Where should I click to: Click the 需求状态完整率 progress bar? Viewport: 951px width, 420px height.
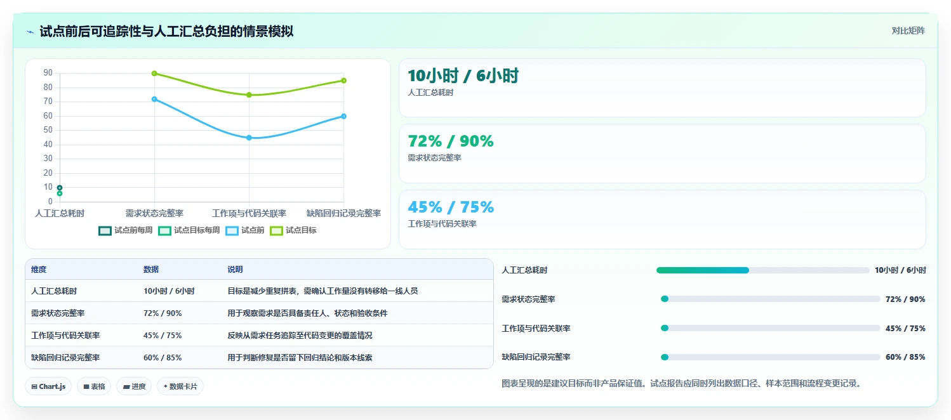pyautogui.click(x=770, y=299)
